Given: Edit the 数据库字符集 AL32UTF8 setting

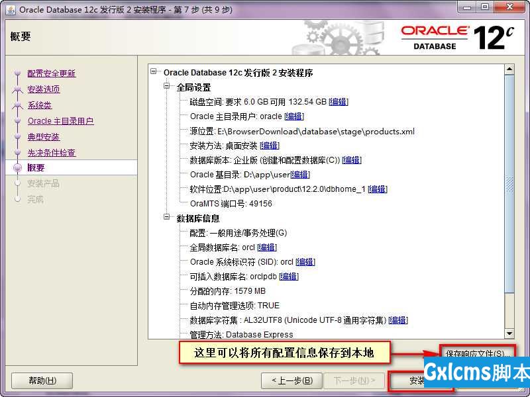Looking at the screenshot, I should [x=398, y=320].
